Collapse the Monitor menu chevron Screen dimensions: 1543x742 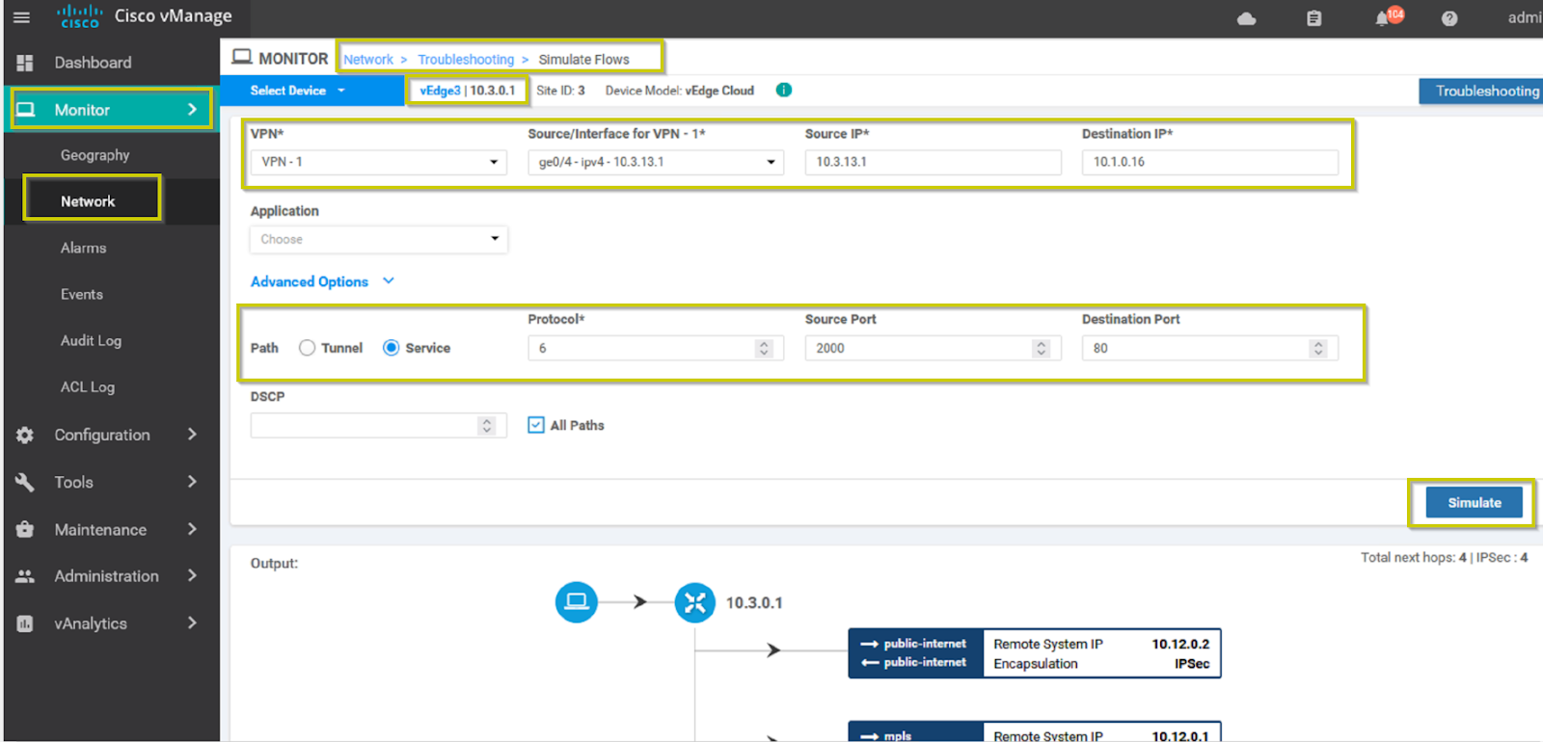(x=192, y=109)
